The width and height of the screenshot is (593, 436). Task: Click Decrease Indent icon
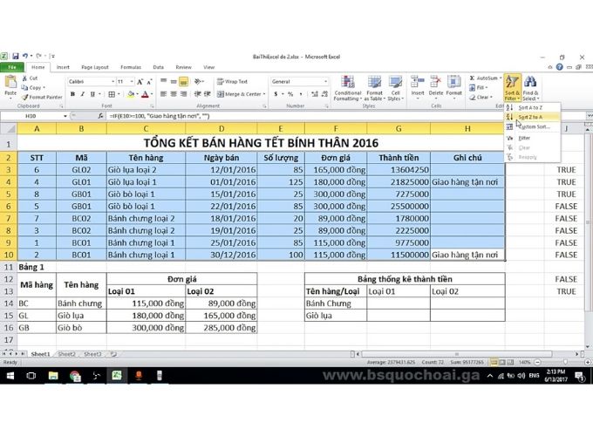(x=197, y=94)
